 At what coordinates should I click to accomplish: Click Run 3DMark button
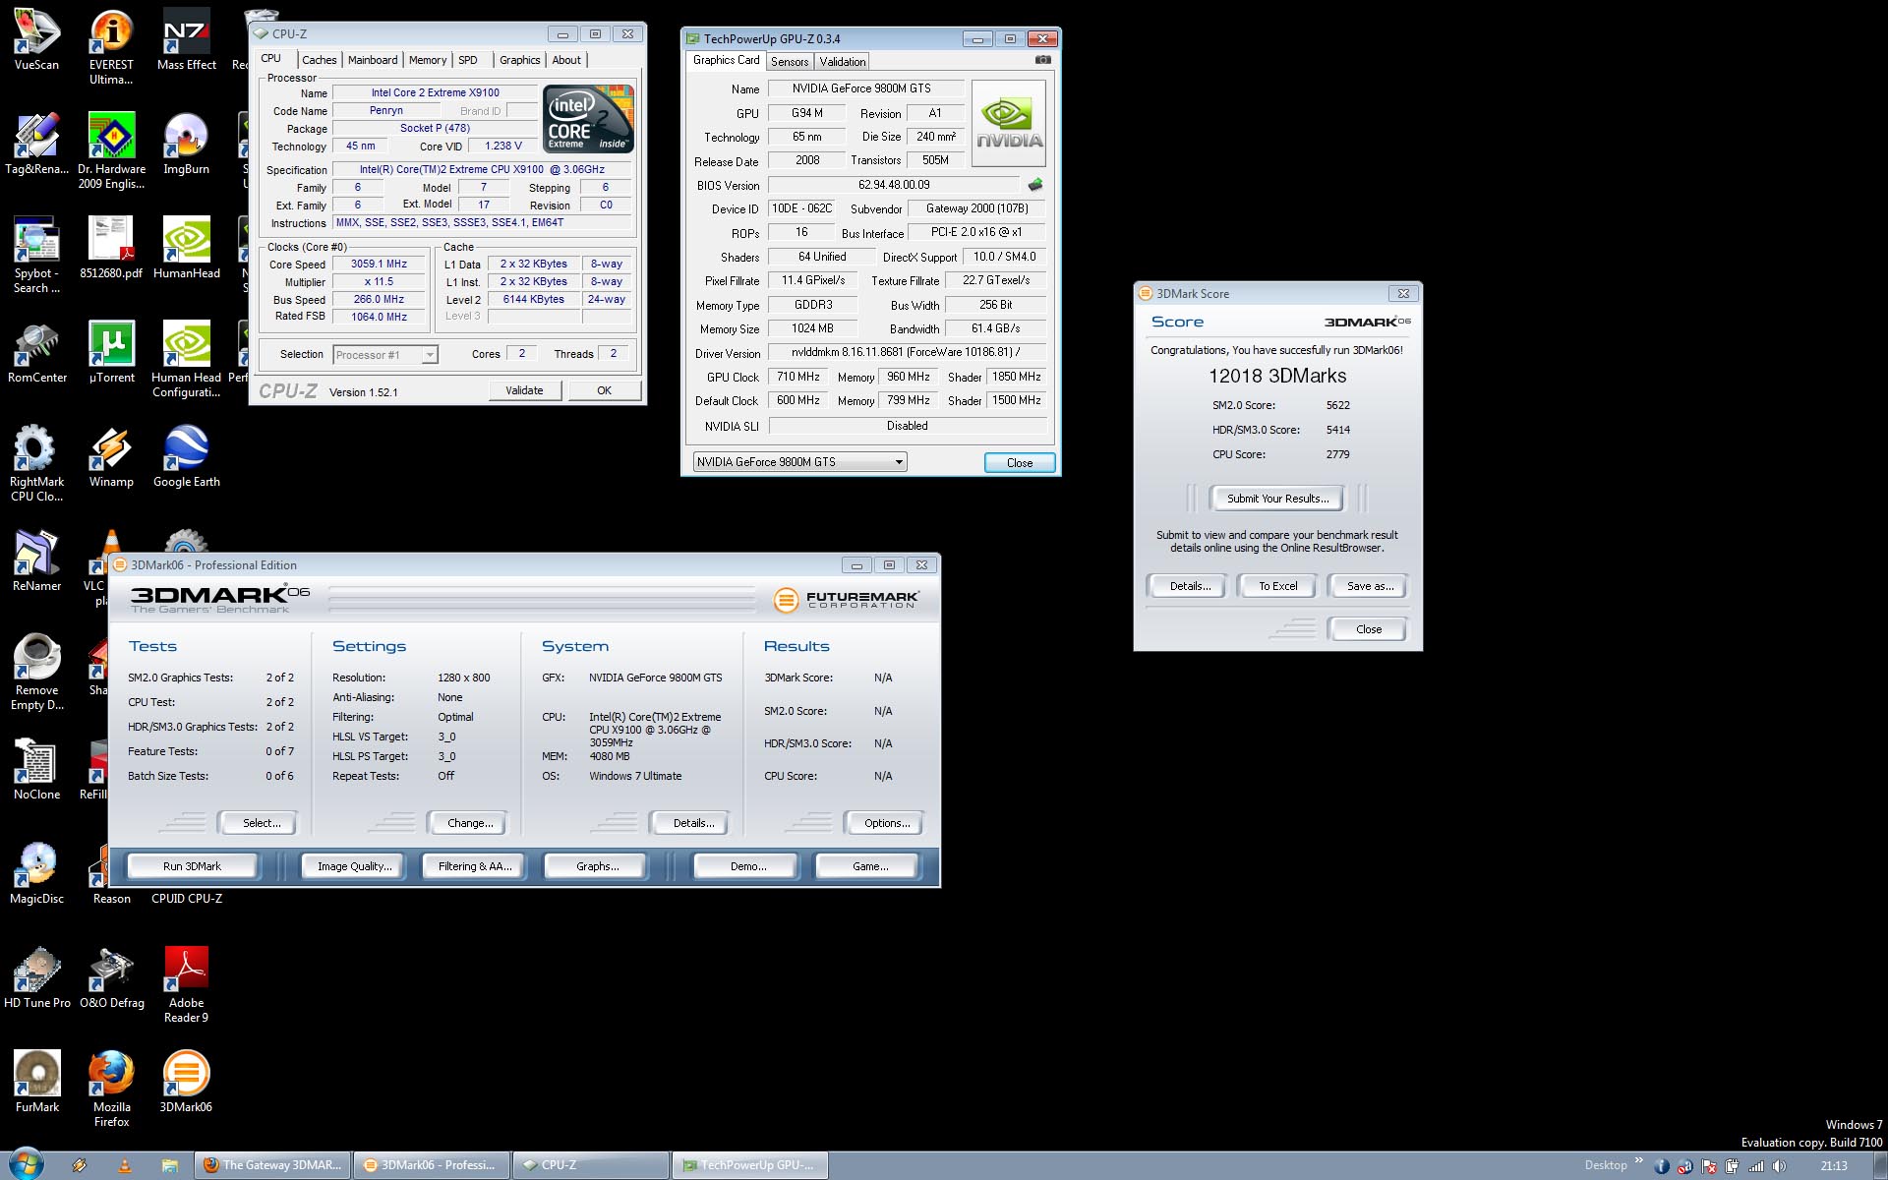click(192, 866)
